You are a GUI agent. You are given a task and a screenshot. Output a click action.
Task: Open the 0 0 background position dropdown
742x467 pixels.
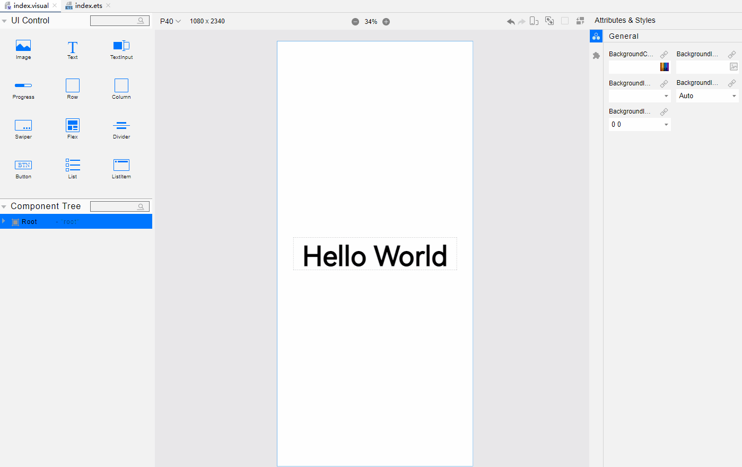(x=640, y=125)
